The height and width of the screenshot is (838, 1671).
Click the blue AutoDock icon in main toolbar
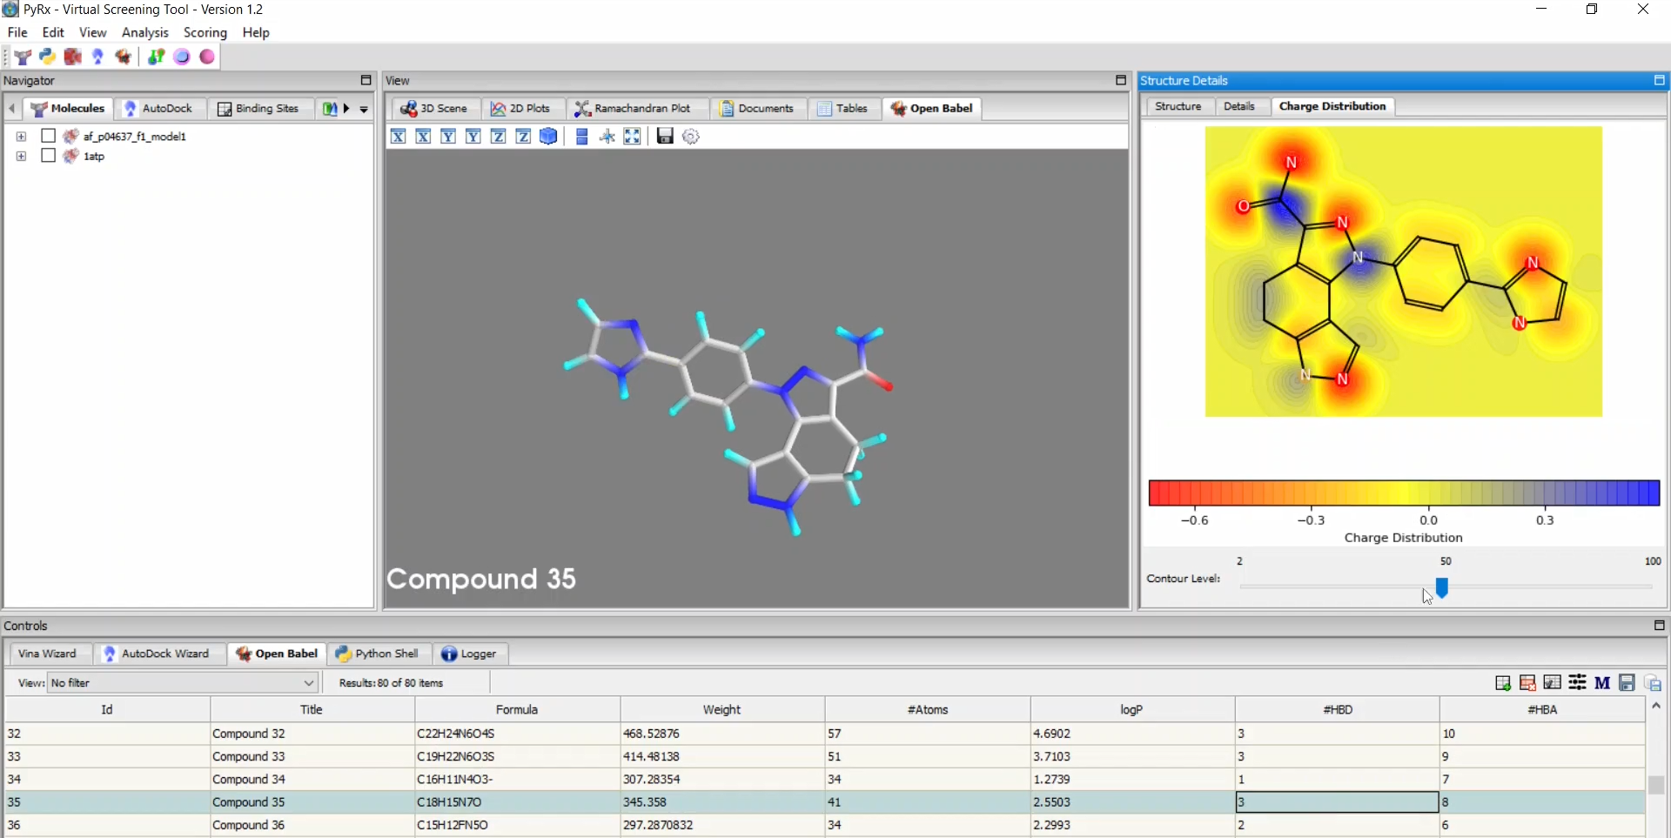(97, 57)
